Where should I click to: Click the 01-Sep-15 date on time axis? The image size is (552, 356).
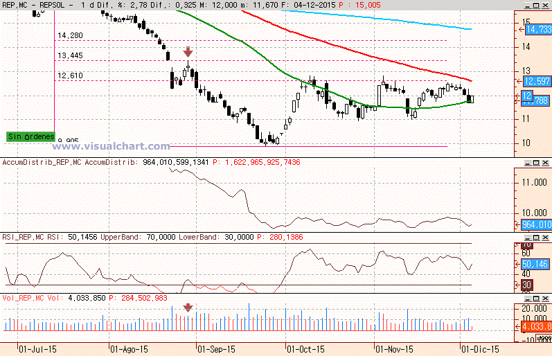(216, 349)
